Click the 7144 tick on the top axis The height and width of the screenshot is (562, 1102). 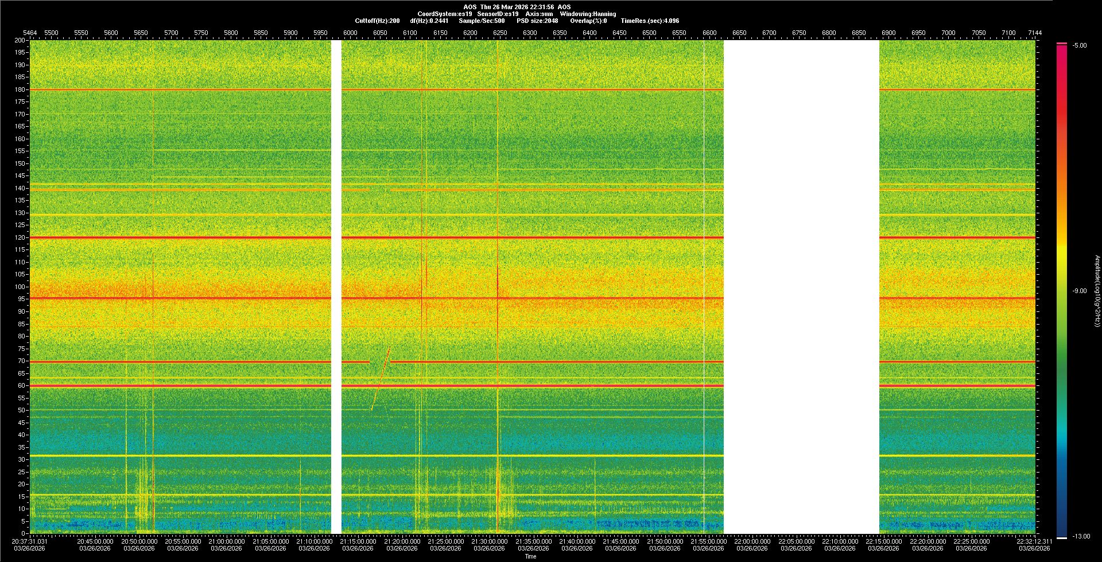point(1034,33)
